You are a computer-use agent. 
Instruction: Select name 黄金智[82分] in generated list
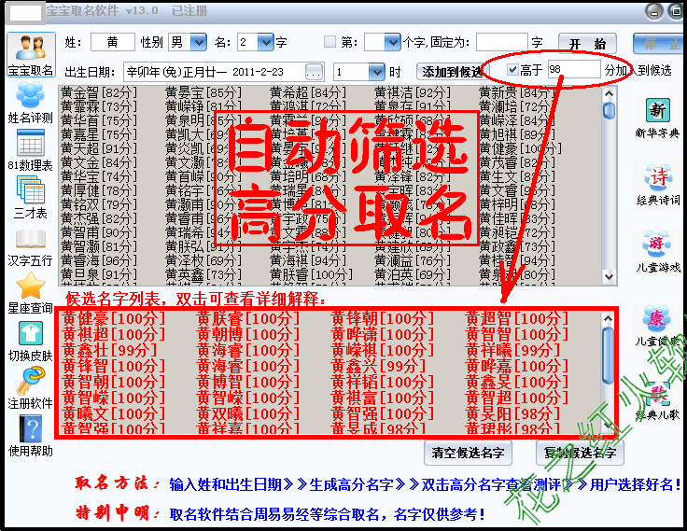(99, 92)
